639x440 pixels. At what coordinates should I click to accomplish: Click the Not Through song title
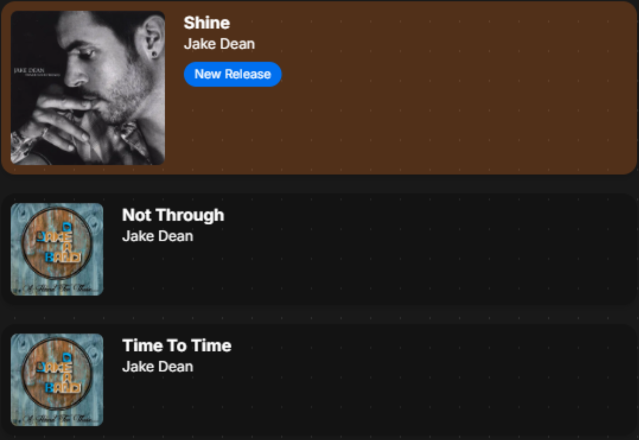[x=173, y=215]
